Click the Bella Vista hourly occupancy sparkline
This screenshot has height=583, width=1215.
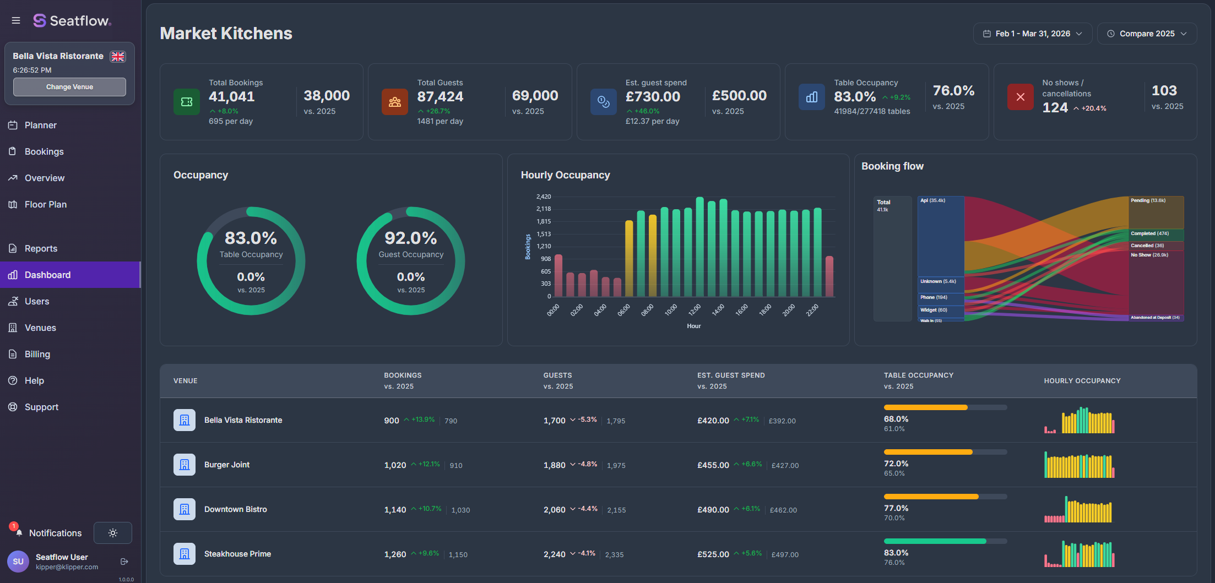(x=1080, y=420)
